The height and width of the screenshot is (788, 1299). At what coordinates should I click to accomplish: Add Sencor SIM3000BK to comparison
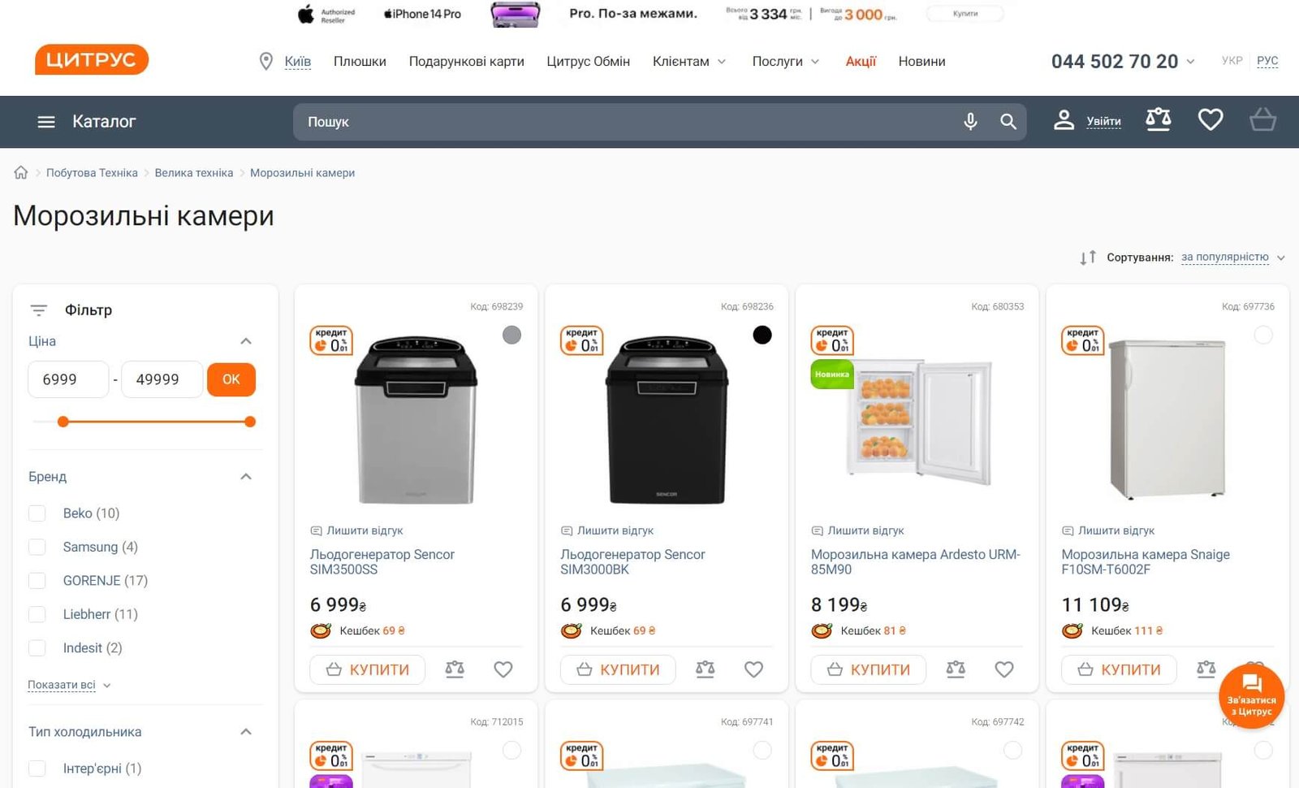[706, 669]
